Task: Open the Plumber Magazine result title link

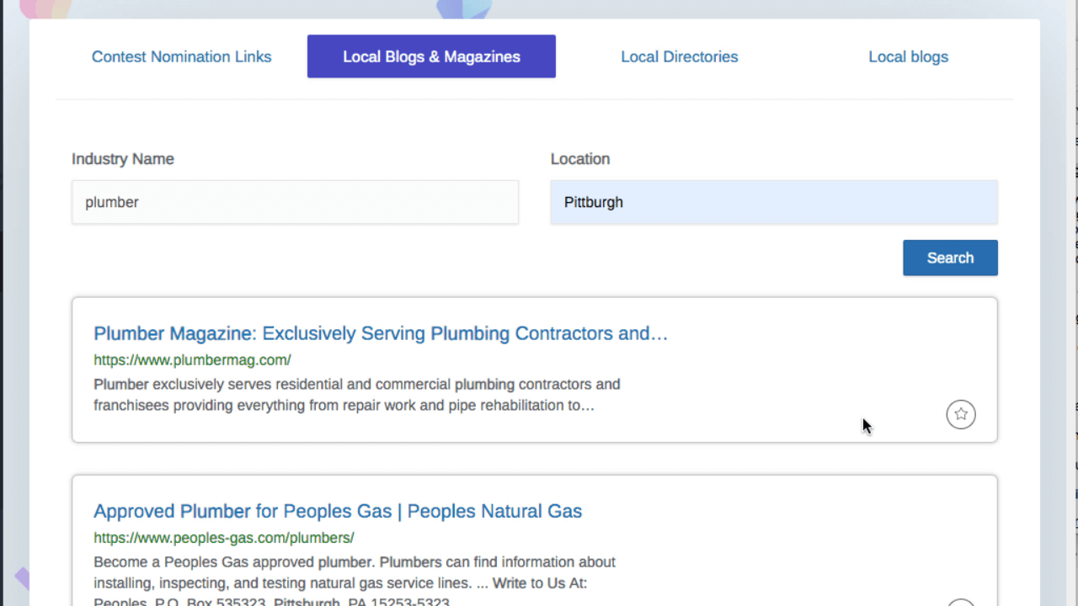Action: tap(381, 333)
